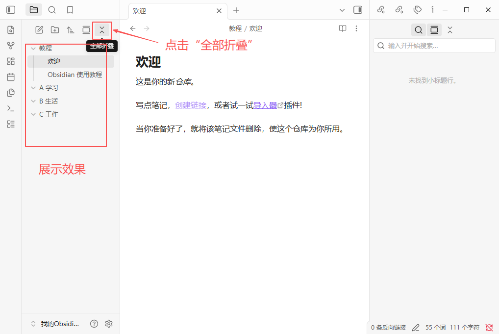Click the collapse all folders button

[102, 30]
